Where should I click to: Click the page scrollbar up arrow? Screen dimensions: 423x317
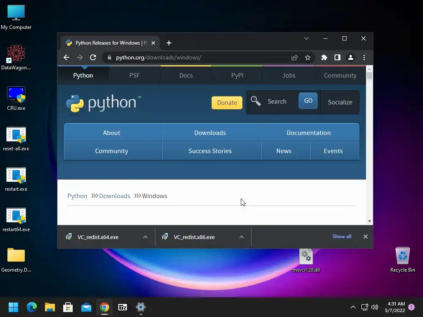point(369,69)
